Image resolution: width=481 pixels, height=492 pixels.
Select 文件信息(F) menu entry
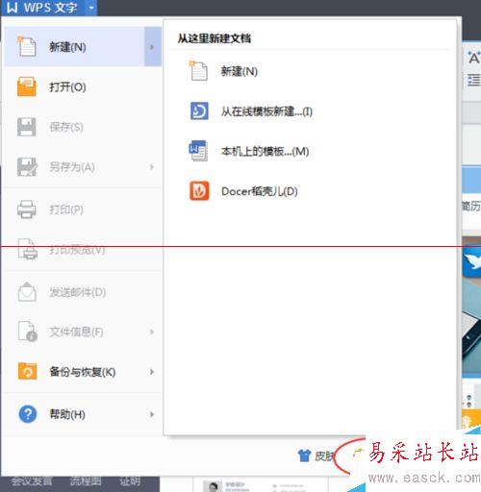[x=83, y=332]
